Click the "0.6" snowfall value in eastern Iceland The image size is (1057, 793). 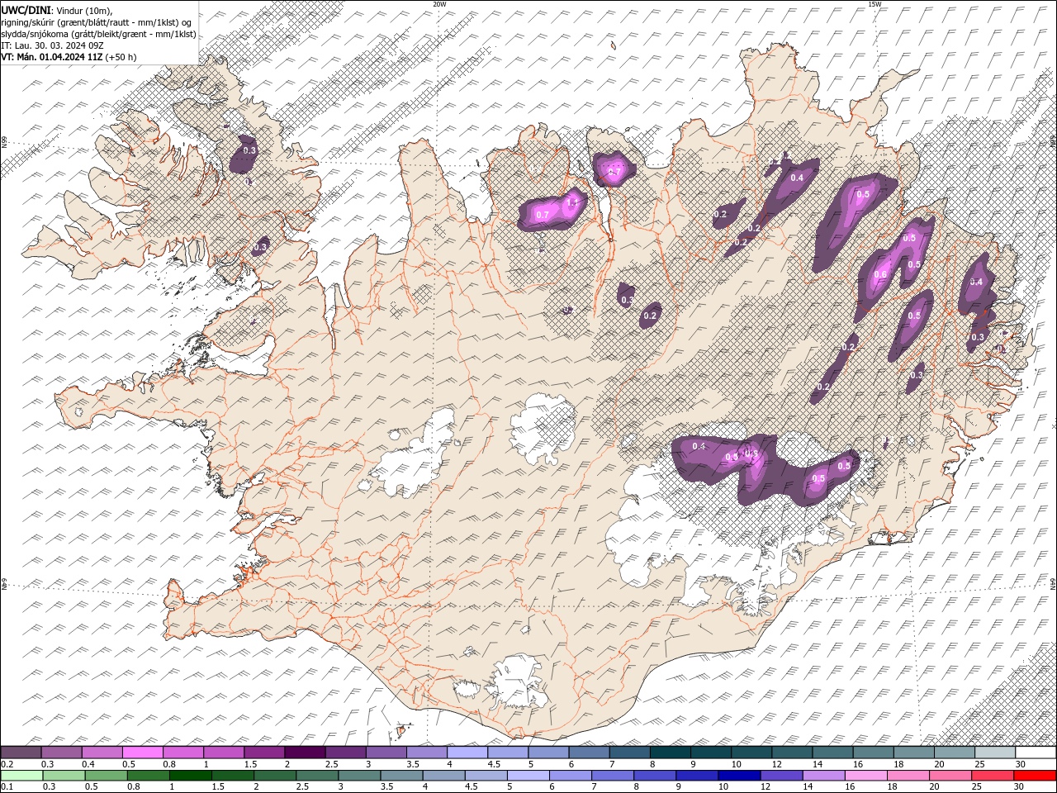click(880, 275)
